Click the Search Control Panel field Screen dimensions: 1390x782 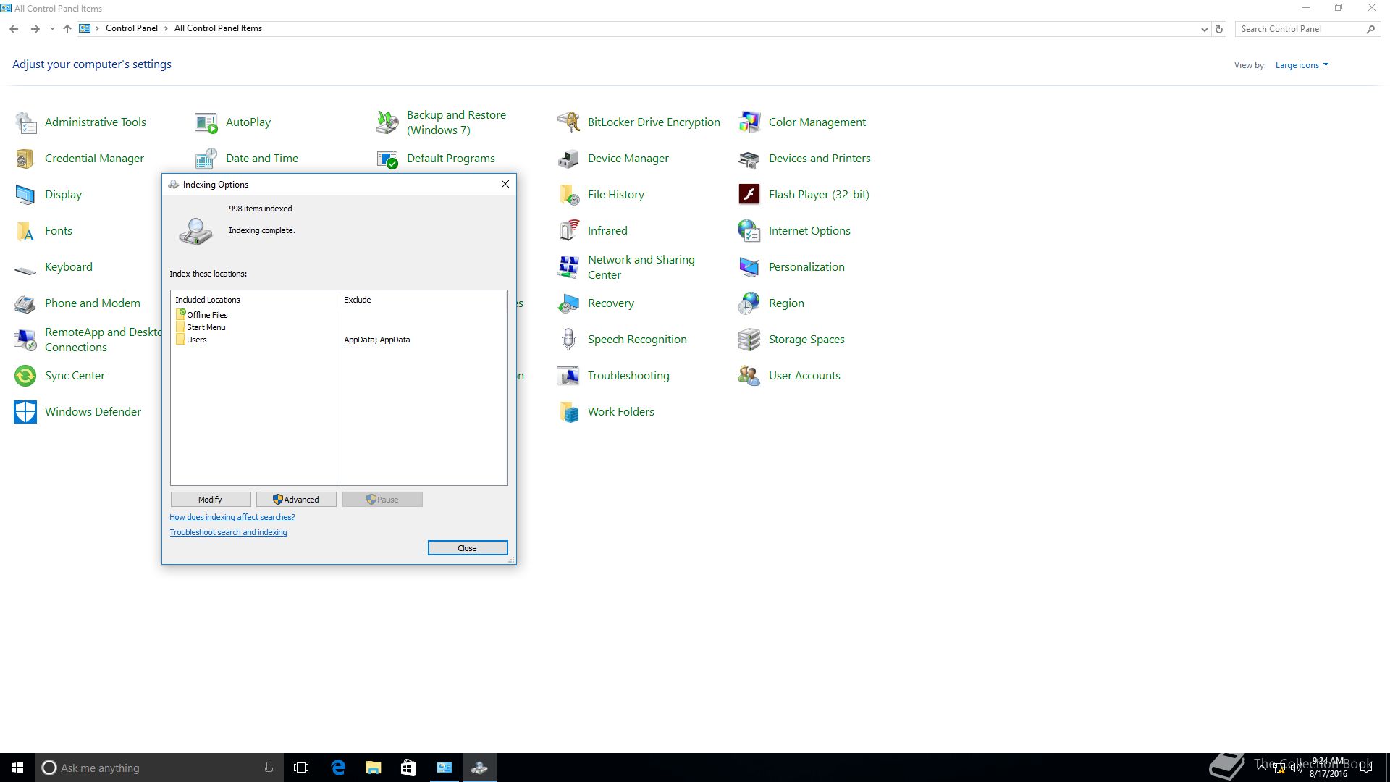1300,29
